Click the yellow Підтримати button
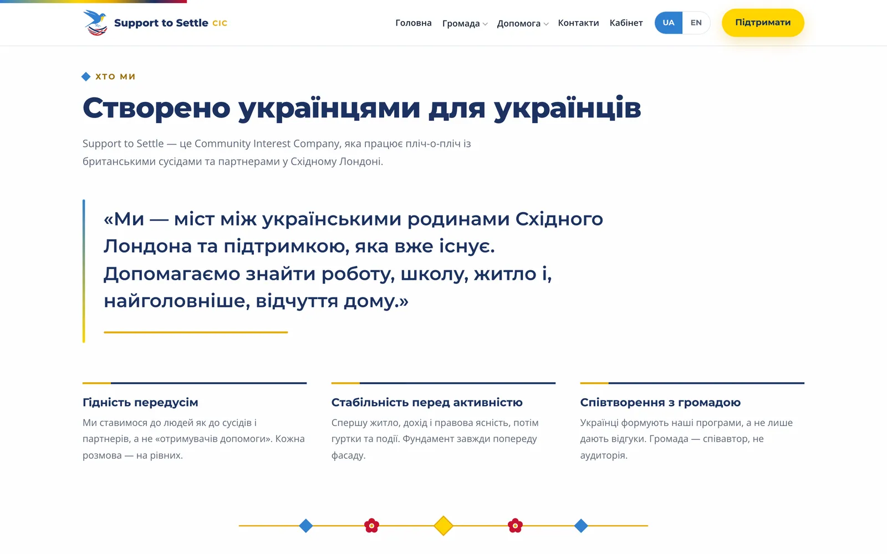 [x=763, y=23]
